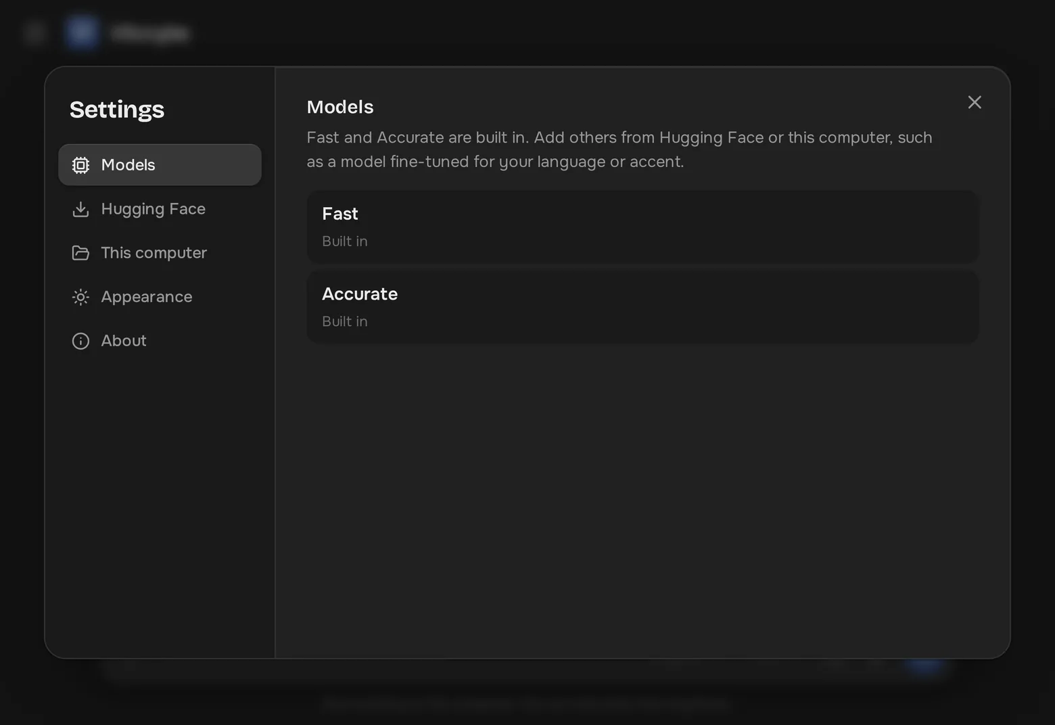Viewport: 1055px width, 725px height.
Task: Go to Appearance settings
Action: (x=160, y=297)
